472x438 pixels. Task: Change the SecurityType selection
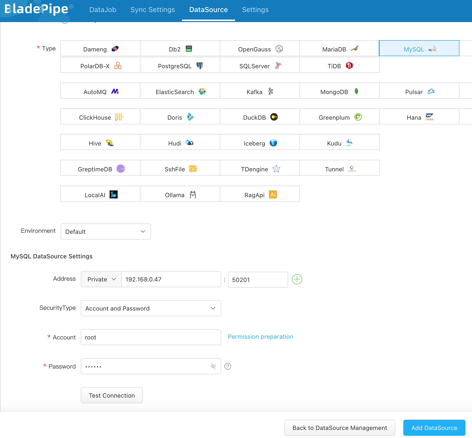(150, 308)
